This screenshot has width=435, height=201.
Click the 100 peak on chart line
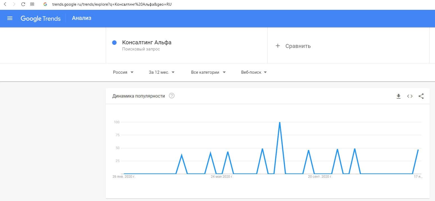tap(280, 122)
